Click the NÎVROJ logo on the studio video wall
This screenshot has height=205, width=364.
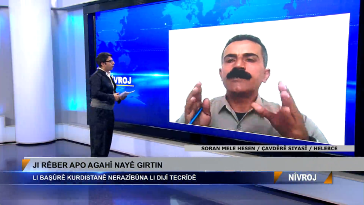point(121,80)
